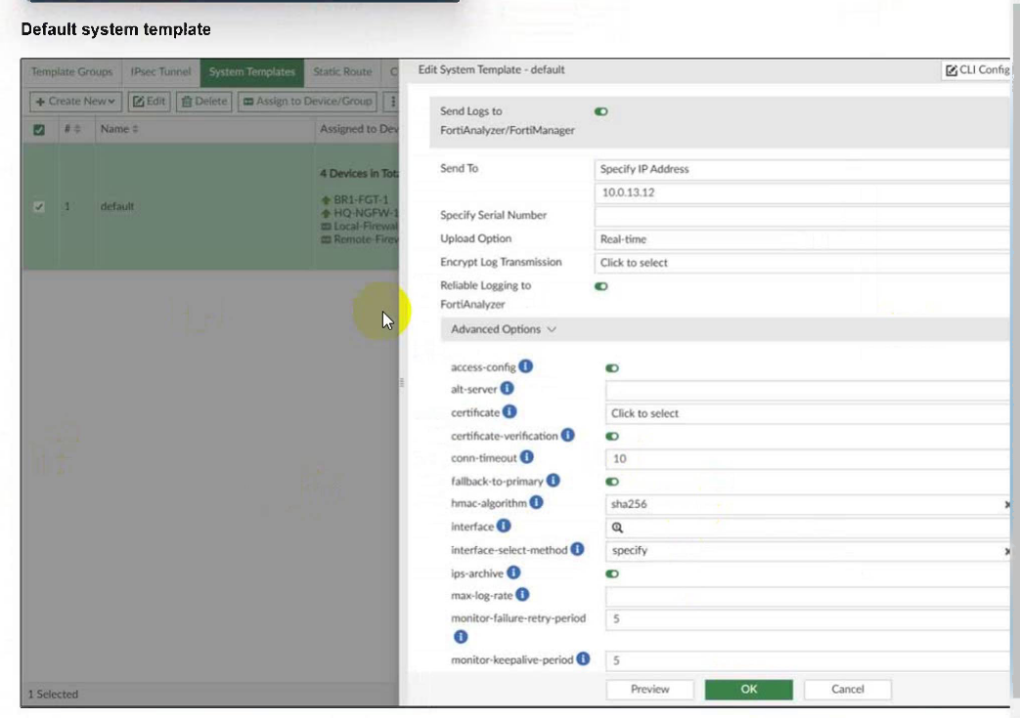
Task: Disable Reliable Logging to FortiAnalyzer toggle
Action: (x=600, y=286)
